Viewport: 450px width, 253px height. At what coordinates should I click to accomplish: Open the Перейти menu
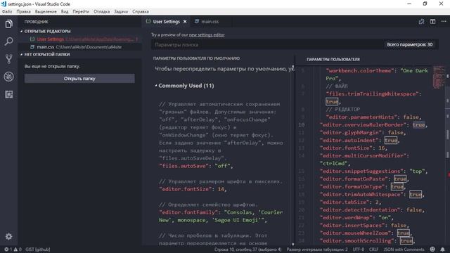point(81,11)
